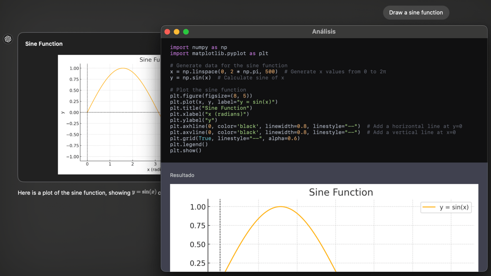
Task: Close the Análisis window with red button
Action: click(167, 32)
